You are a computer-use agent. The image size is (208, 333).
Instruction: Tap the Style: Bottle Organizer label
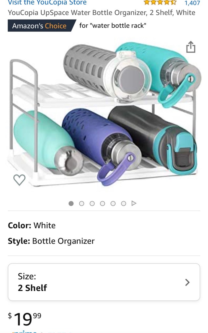(51, 241)
